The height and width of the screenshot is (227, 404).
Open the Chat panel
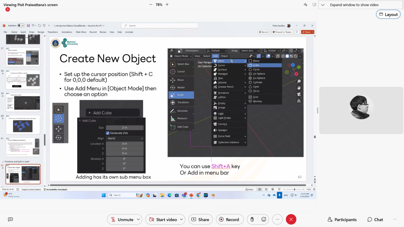tap(375, 220)
